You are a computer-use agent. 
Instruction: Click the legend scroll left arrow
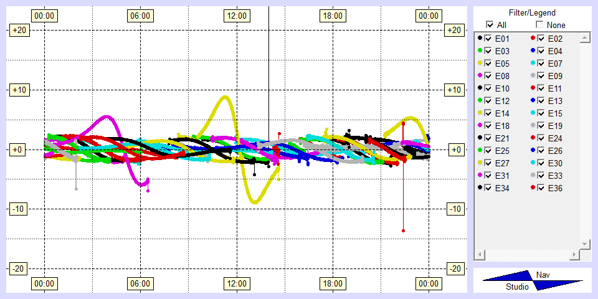coord(480,255)
